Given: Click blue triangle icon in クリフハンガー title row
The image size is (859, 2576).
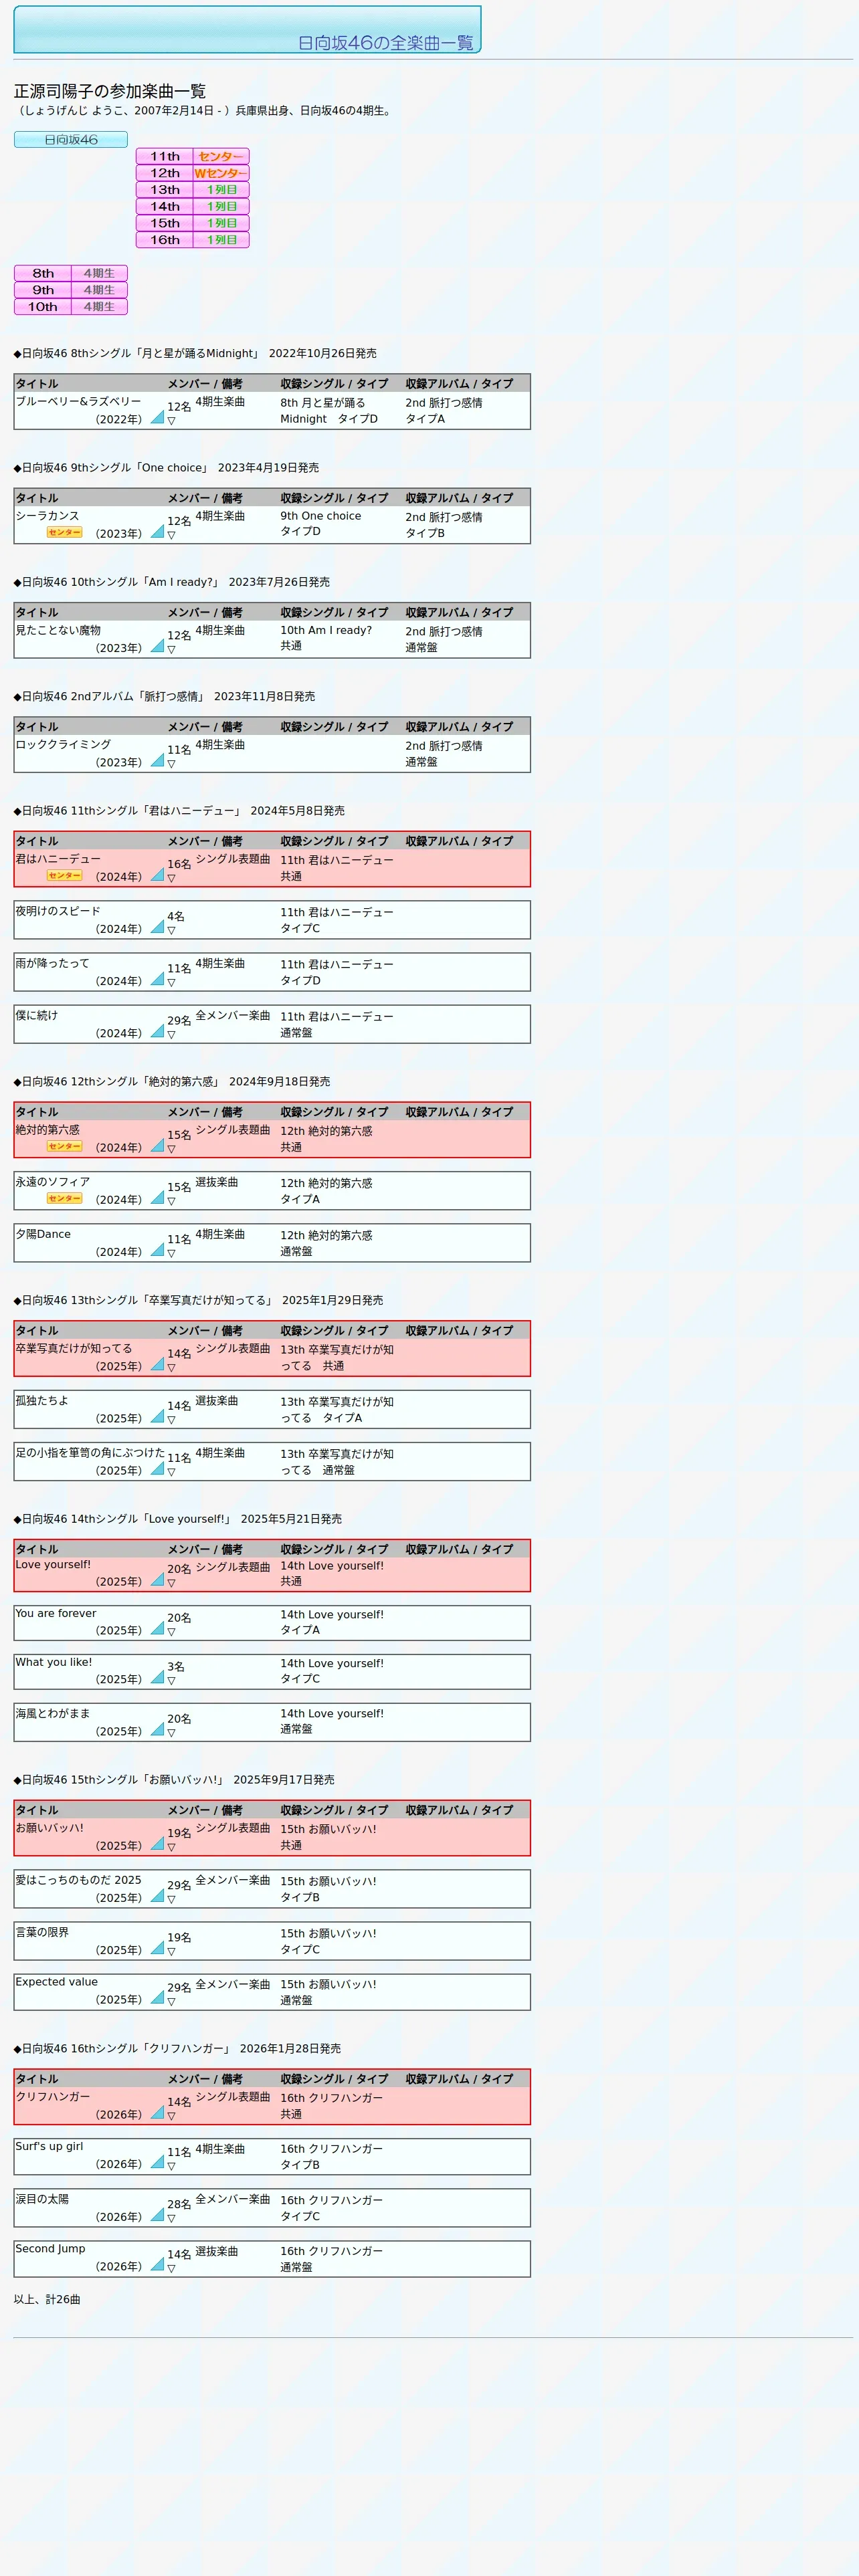Looking at the screenshot, I should (x=157, y=2112).
